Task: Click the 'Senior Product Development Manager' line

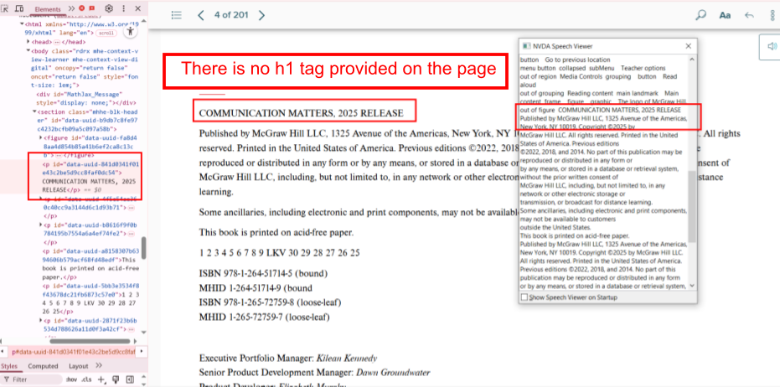Action: 314,373
